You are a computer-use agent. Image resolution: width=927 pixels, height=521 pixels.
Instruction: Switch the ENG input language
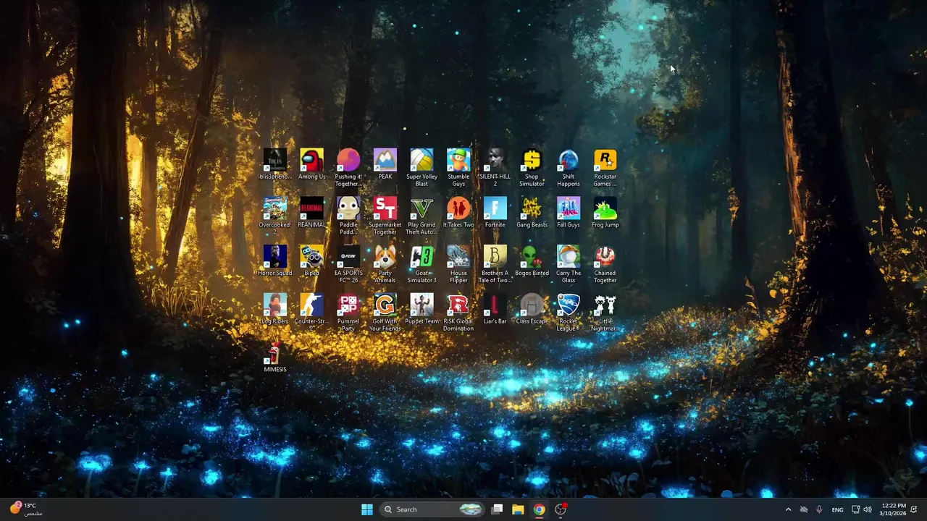(x=837, y=509)
